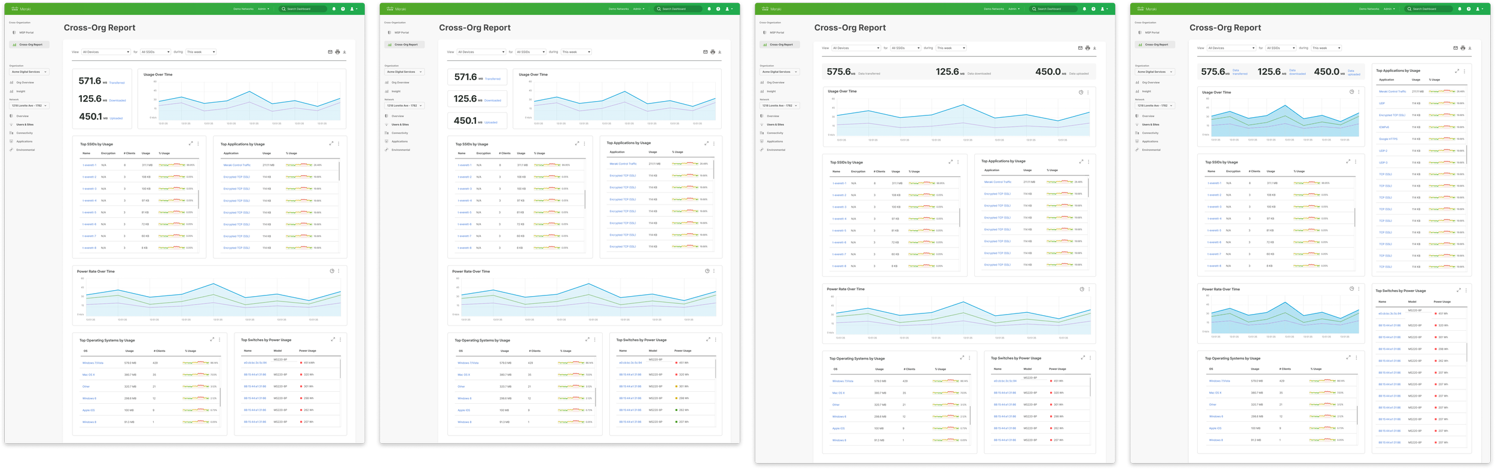This screenshot has height=469, width=1495.
Task: Click the 450.0 uploaded value in the third mockup
Action: click(x=1048, y=72)
